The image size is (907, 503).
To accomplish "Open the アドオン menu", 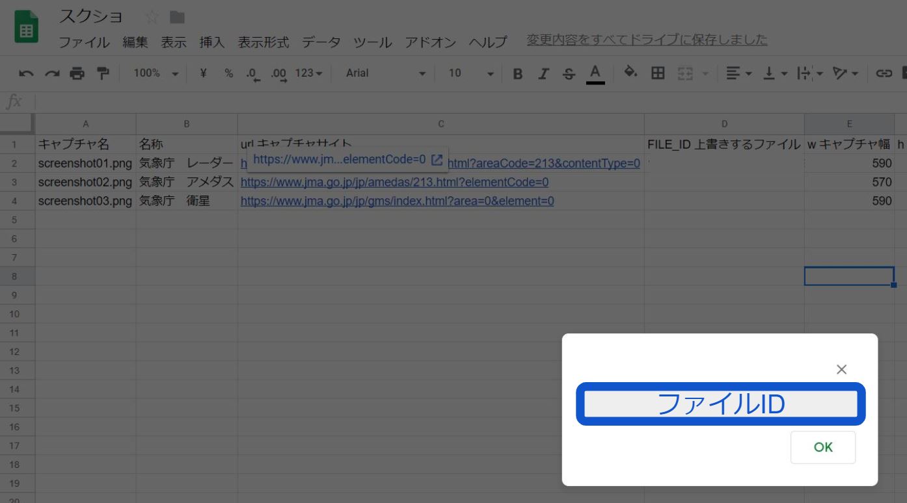I will (431, 42).
